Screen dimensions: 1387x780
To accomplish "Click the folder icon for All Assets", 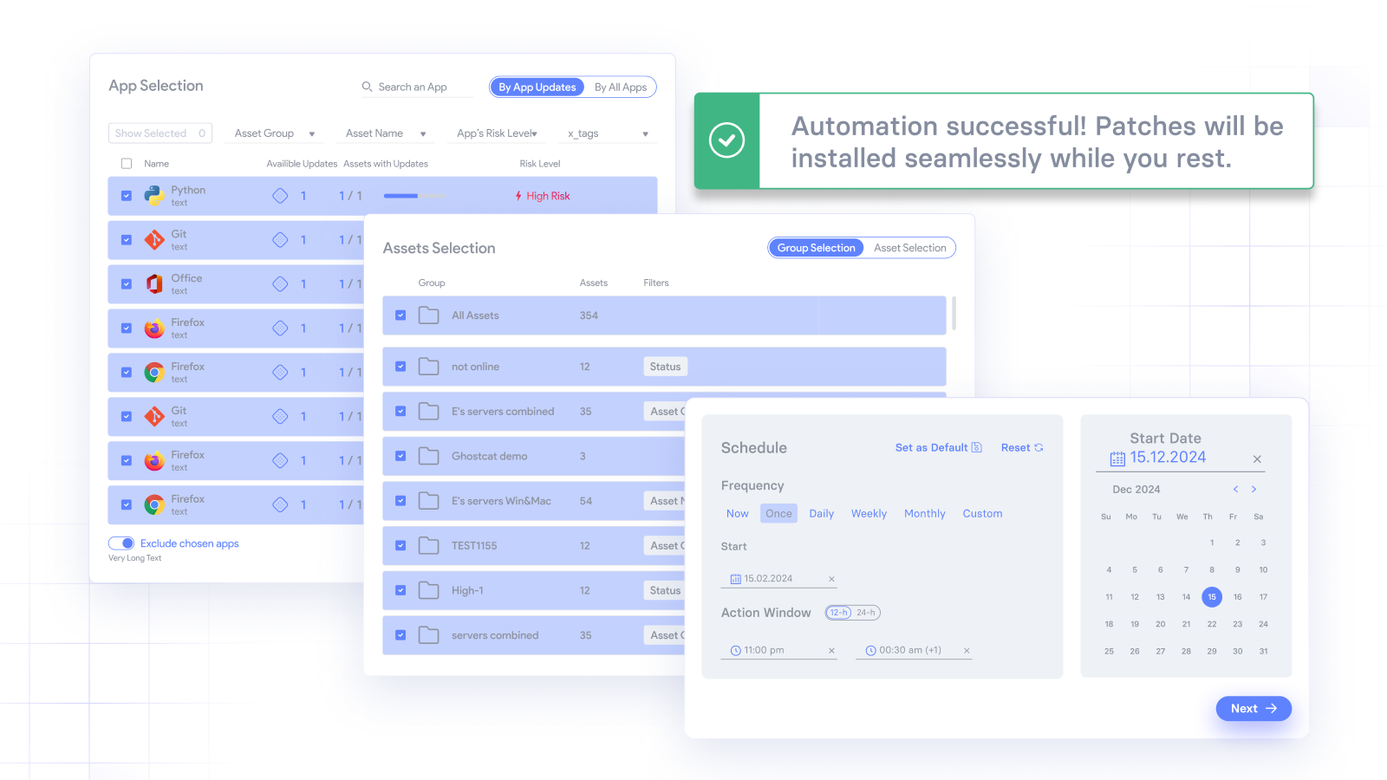I will click(428, 315).
